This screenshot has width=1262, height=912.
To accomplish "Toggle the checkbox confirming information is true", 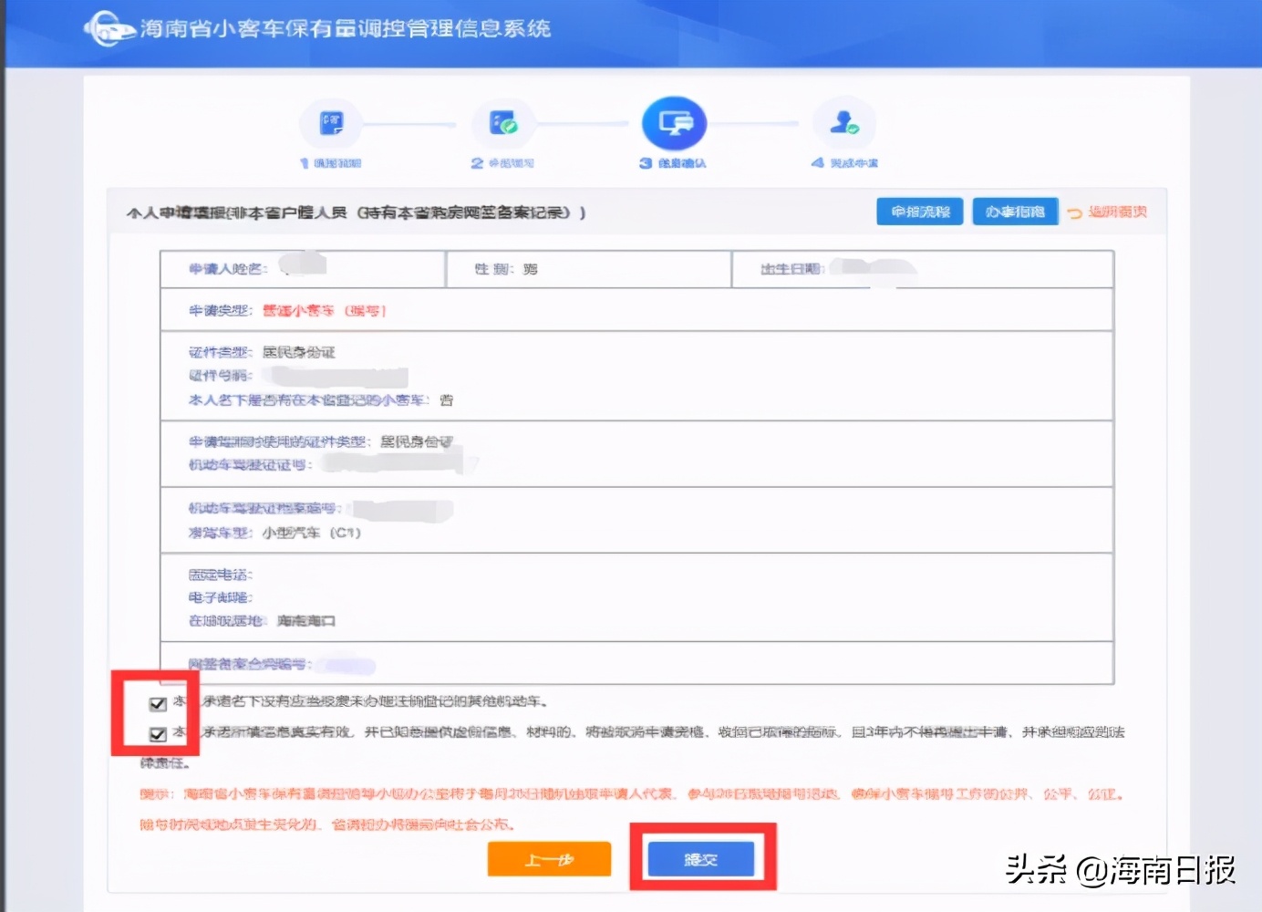I will pos(158,733).
